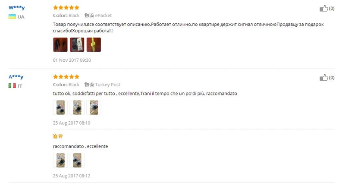
Task: Click the five-star rating on W***y's review
Action: (x=66, y=8)
